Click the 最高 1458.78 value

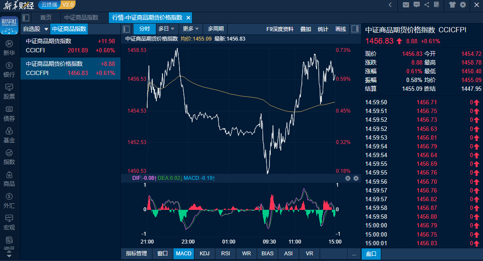[471, 62]
